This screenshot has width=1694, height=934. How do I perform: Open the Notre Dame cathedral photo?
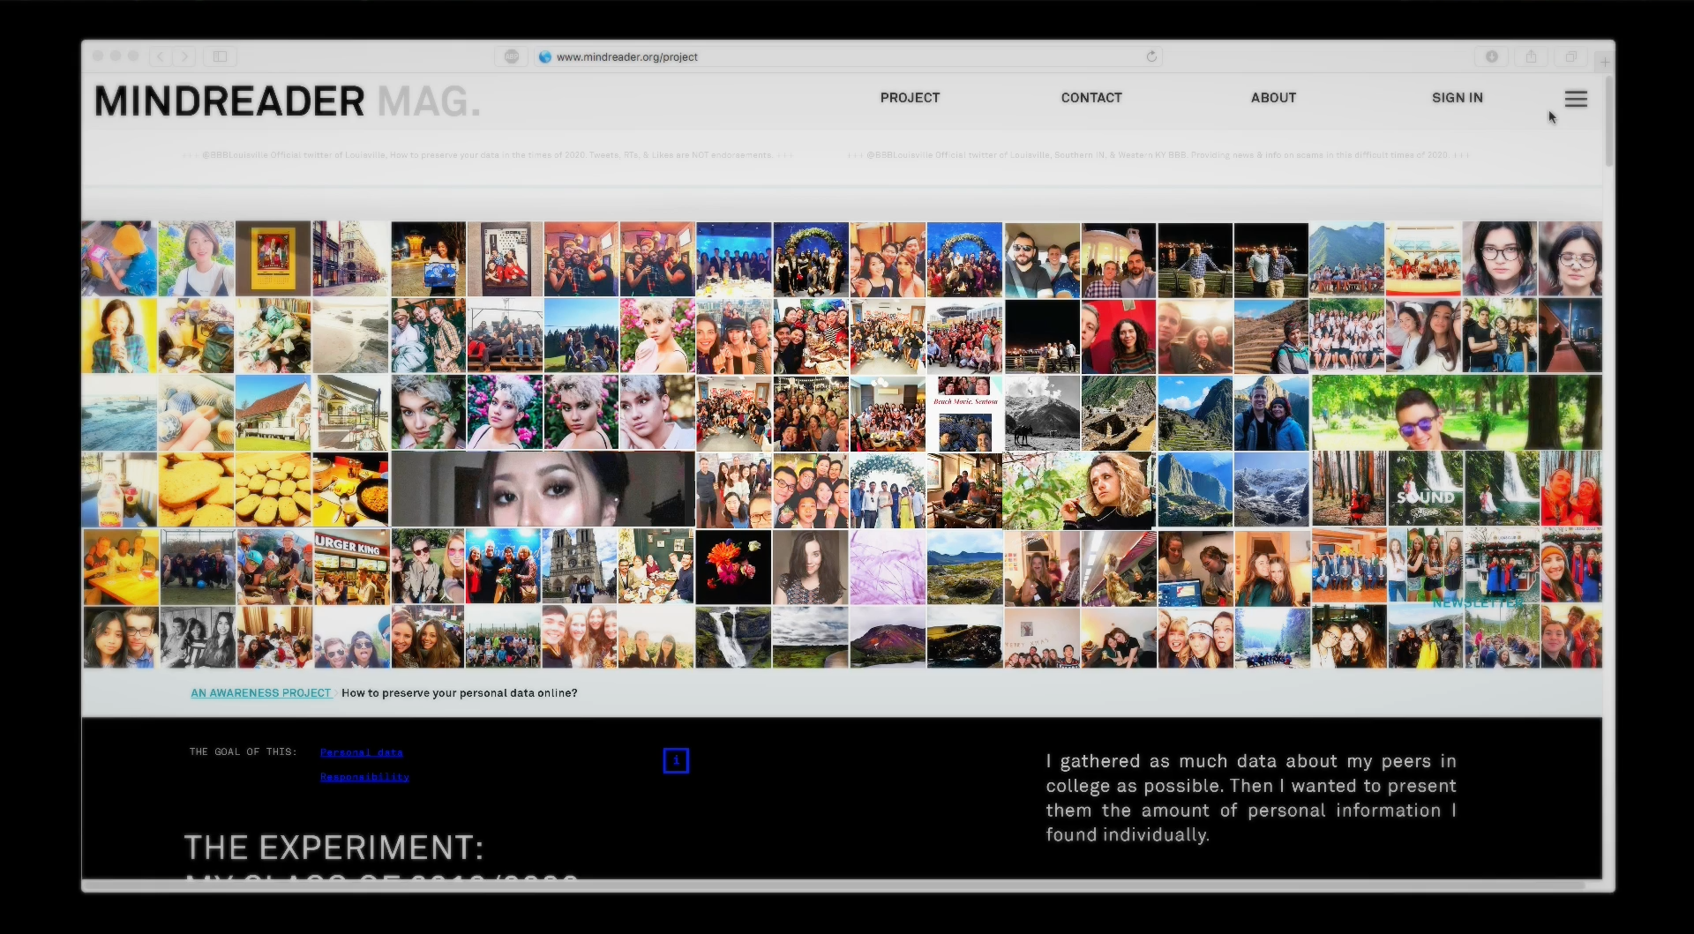point(580,567)
